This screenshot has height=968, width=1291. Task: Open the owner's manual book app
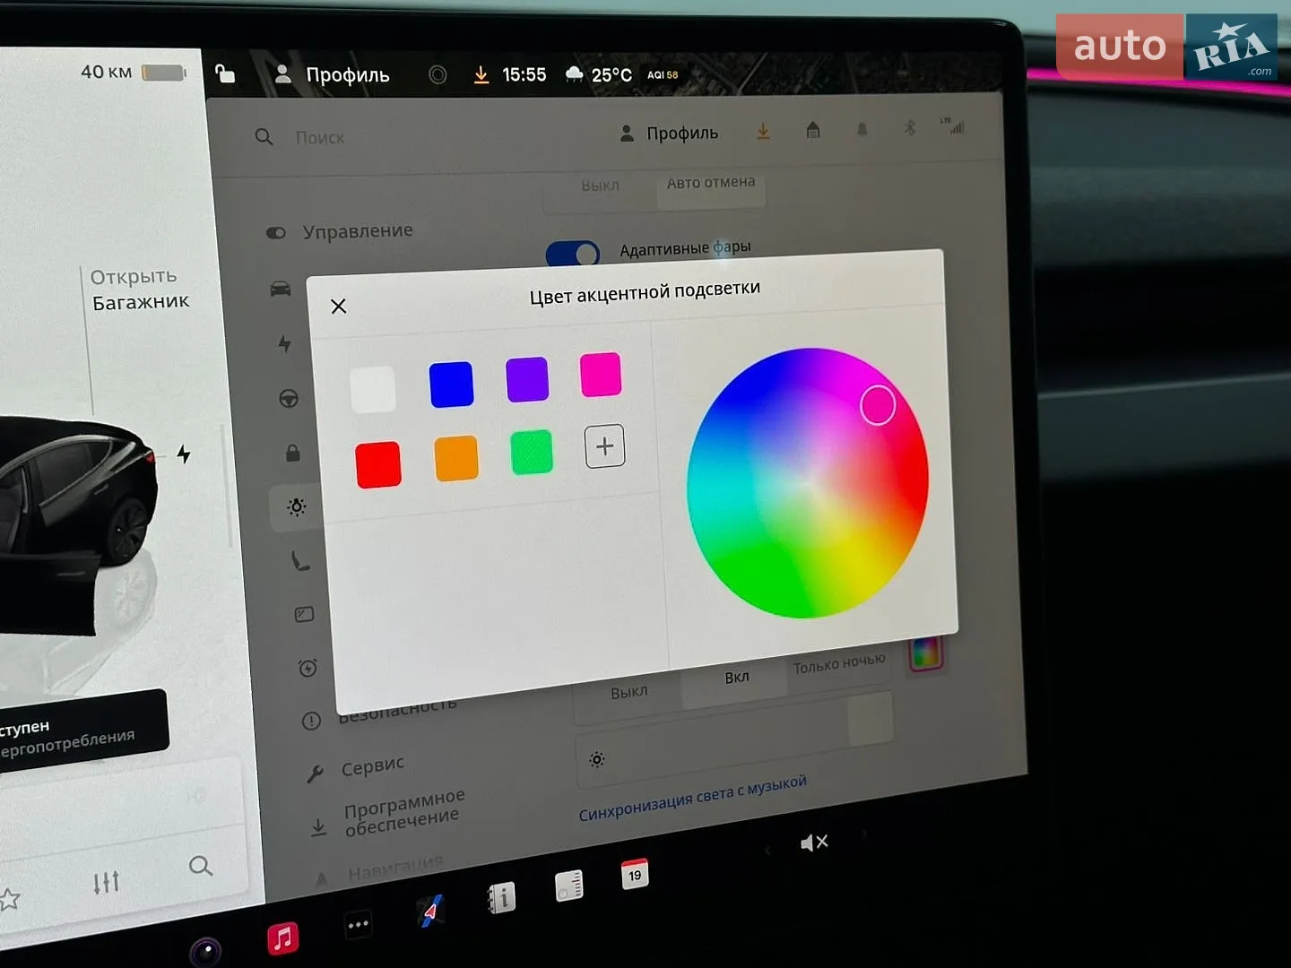pyautogui.click(x=500, y=898)
